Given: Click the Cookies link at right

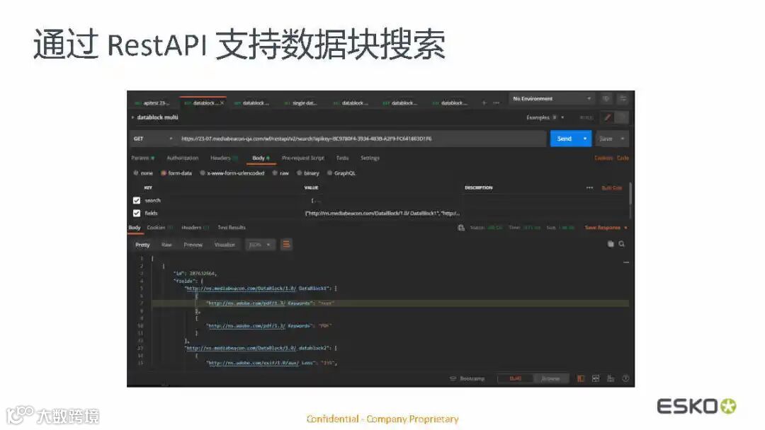Looking at the screenshot, I should point(603,158).
